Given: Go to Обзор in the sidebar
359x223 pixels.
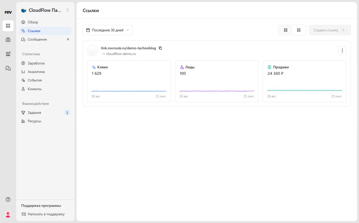Looking at the screenshot, I should pyautogui.click(x=45, y=22).
